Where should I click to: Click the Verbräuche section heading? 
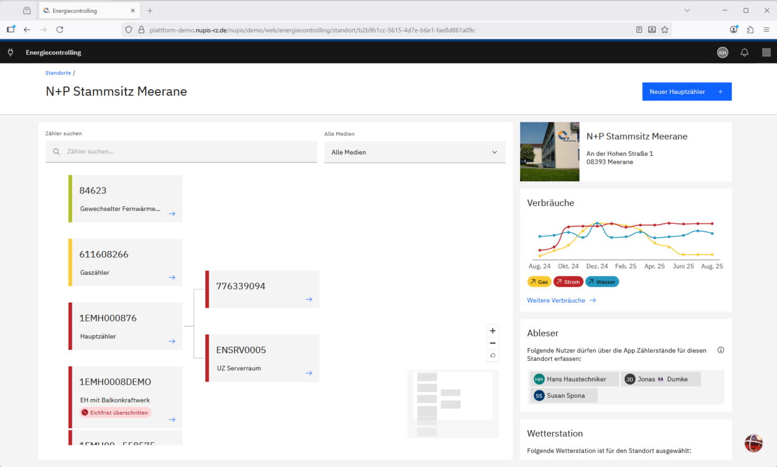pyautogui.click(x=551, y=203)
